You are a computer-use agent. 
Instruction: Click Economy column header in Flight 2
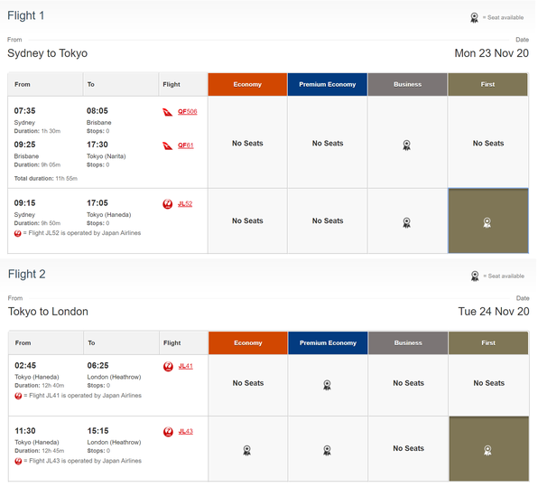tap(248, 343)
